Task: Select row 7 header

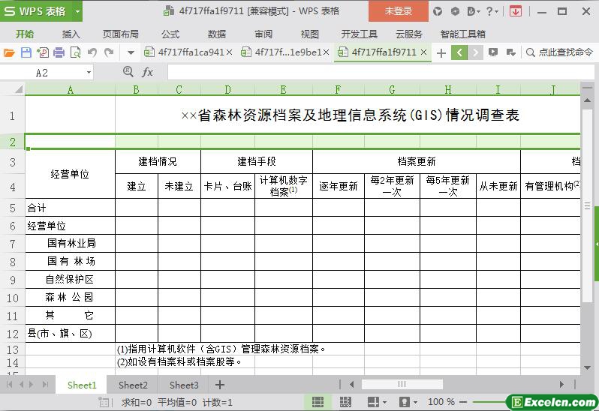Action: [13, 244]
